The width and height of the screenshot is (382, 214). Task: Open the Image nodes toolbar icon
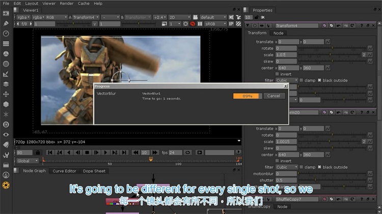point(6,13)
